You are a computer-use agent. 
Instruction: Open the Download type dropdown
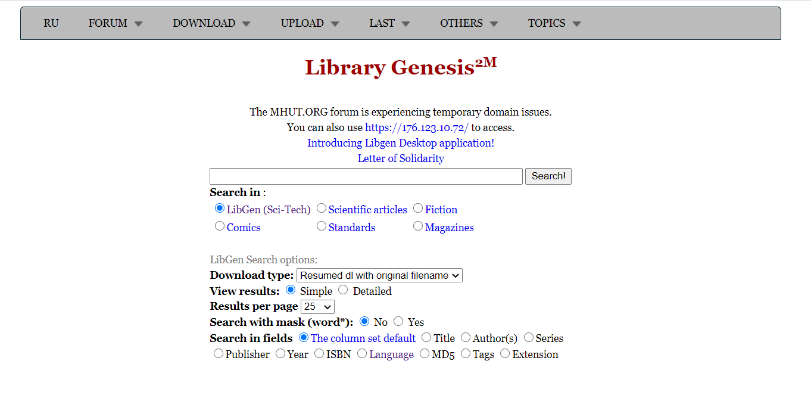point(379,275)
